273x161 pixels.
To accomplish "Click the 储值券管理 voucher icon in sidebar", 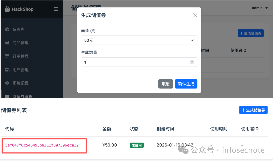I will (7, 96).
